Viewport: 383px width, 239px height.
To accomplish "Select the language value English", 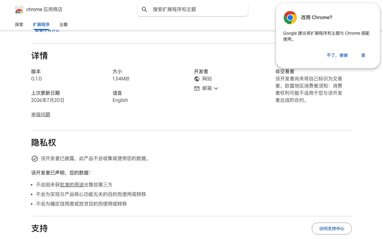I will pos(120,100).
